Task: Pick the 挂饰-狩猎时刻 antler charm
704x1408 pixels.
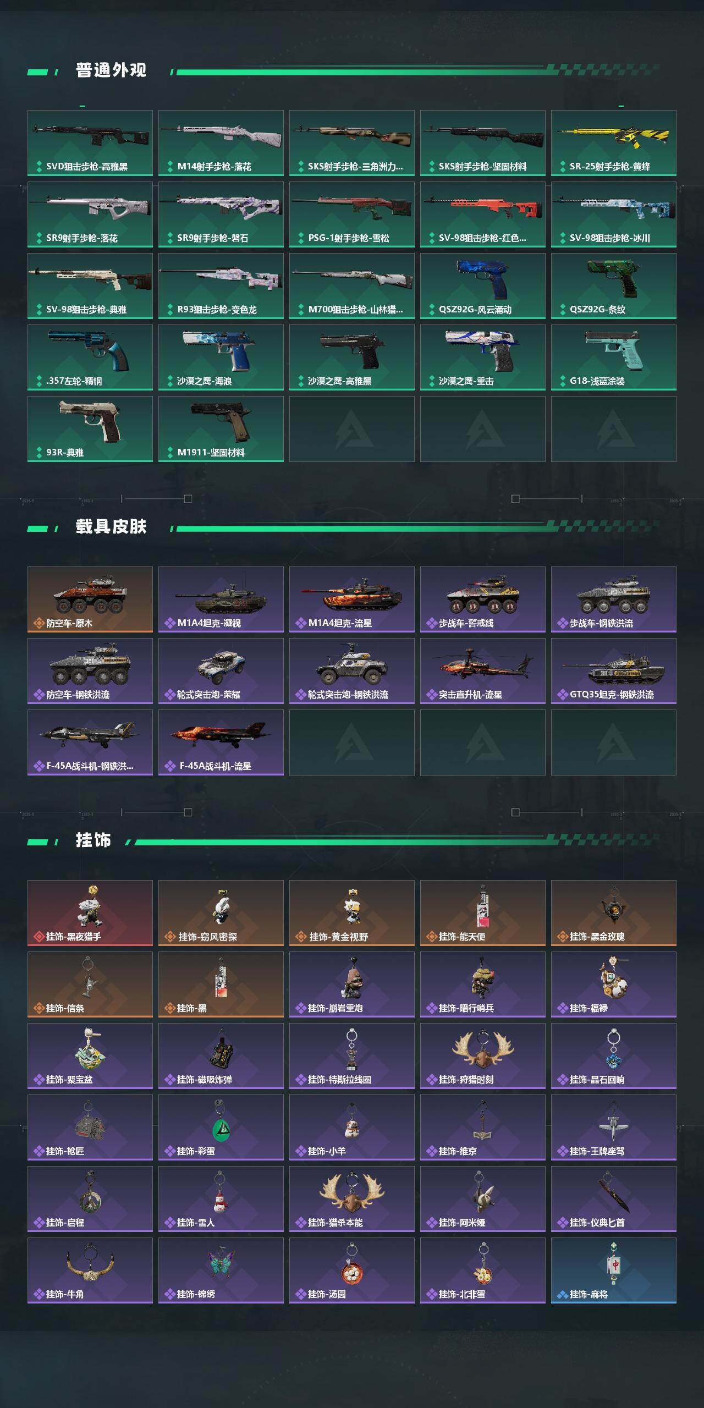Action: [x=483, y=1056]
